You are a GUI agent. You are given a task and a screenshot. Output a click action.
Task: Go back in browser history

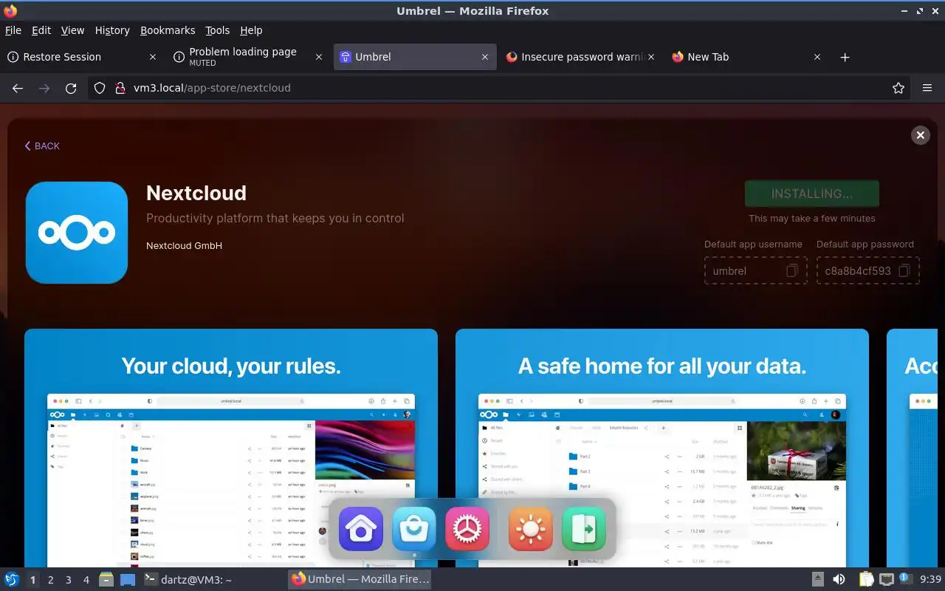[x=18, y=88]
